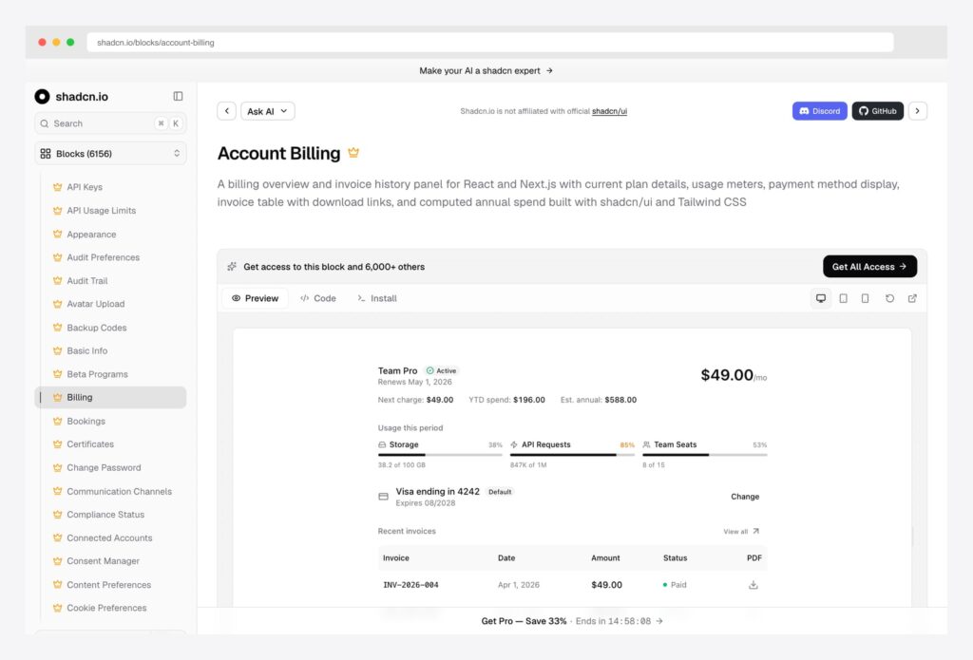The width and height of the screenshot is (973, 660).
Task: Click the Paid status label
Action: 675,585
